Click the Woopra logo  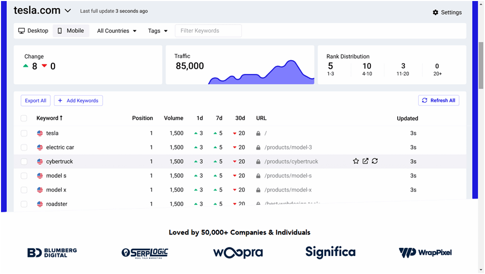[x=238, y=252]
